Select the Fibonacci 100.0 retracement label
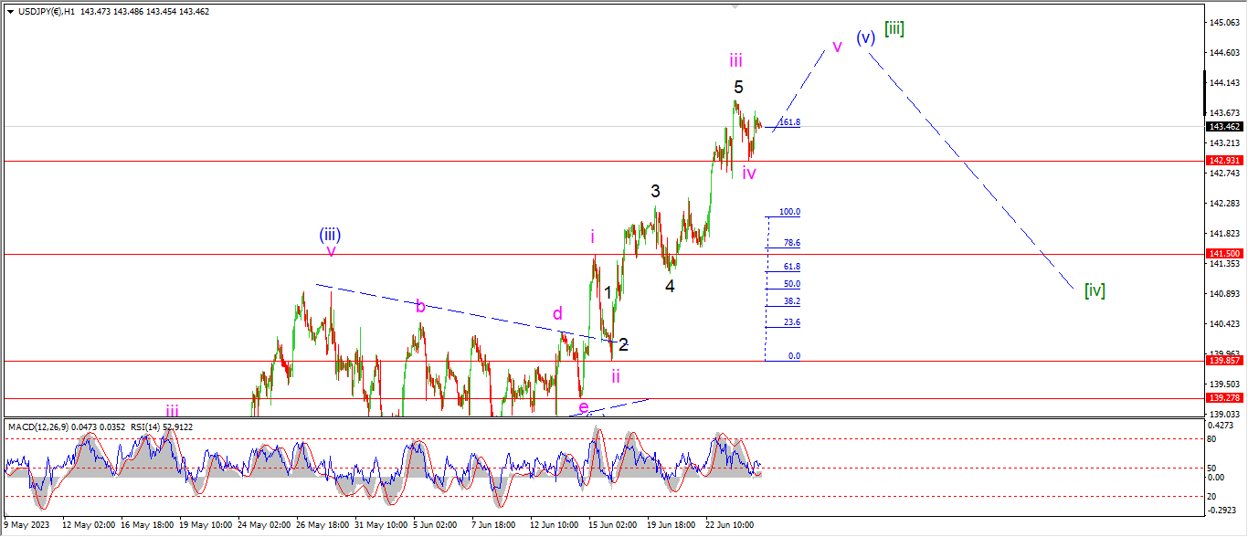1248x537 pixels. pos(789,212)
